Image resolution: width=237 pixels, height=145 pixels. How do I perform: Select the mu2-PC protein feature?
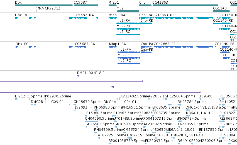coord(129,63)
